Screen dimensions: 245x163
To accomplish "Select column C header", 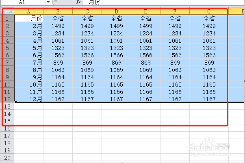I will [x=87, y=11].
